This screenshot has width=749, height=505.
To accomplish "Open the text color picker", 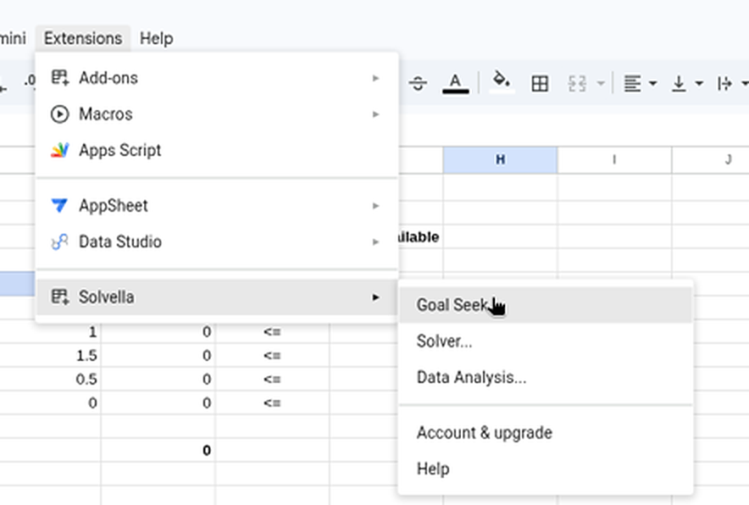I will [455, 84].
